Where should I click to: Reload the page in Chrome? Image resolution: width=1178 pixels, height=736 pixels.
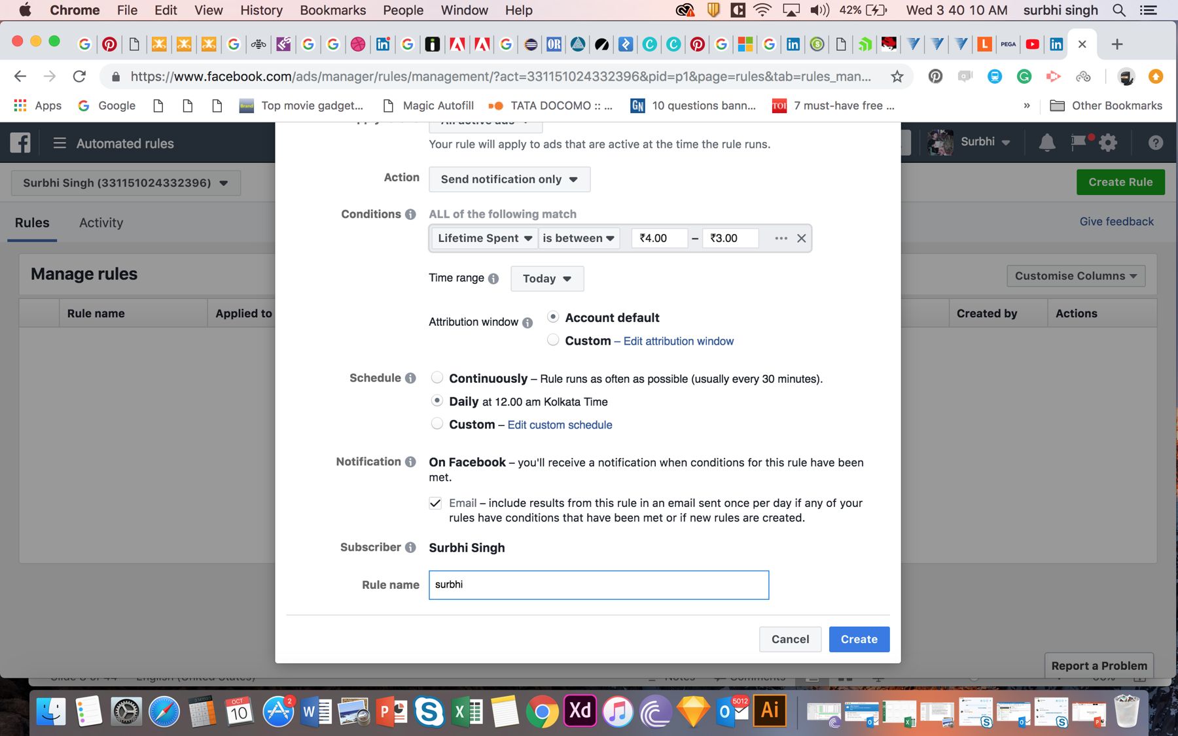[79, 77]
